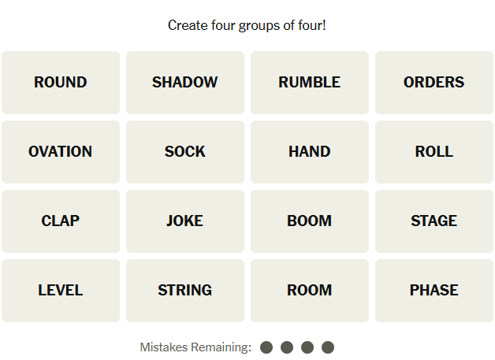Select the STRING tile
This screenshot has height=360, width=495.
[x=185, y=291]
